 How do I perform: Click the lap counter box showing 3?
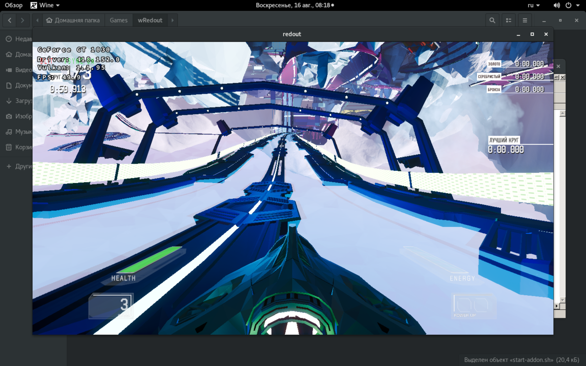pyautogui.click(x=111, y=306)
